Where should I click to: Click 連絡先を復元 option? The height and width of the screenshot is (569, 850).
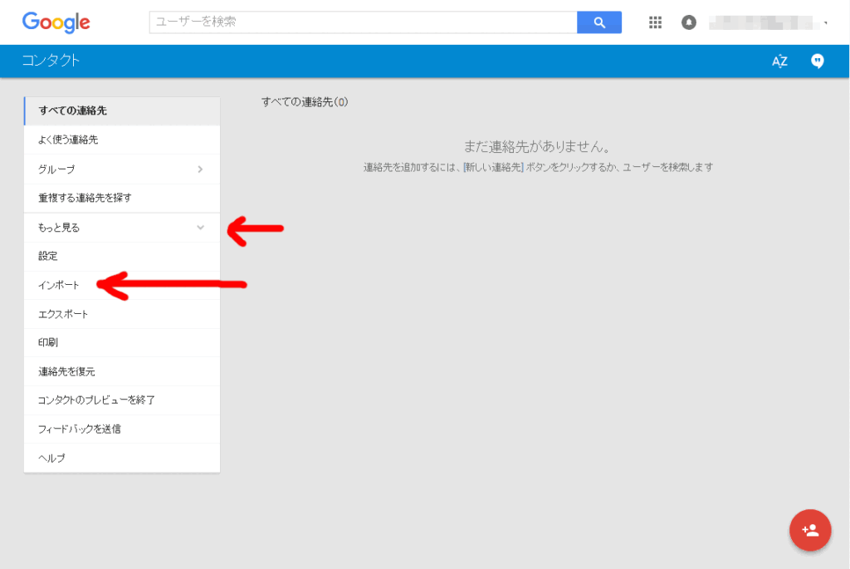(x=72, y=371)
